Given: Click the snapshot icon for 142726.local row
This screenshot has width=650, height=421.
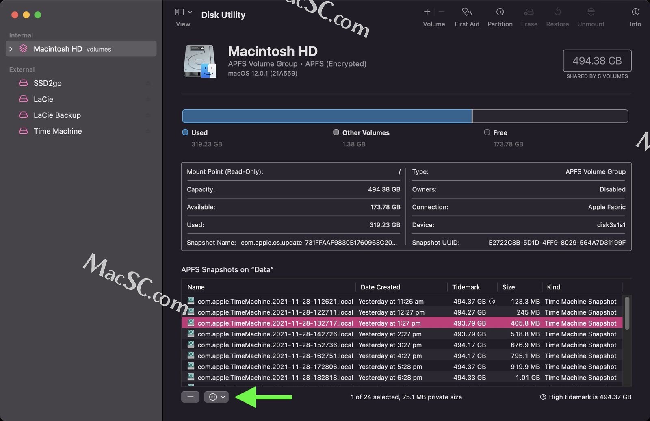Looking at the screenshot, I should point(191,334).
